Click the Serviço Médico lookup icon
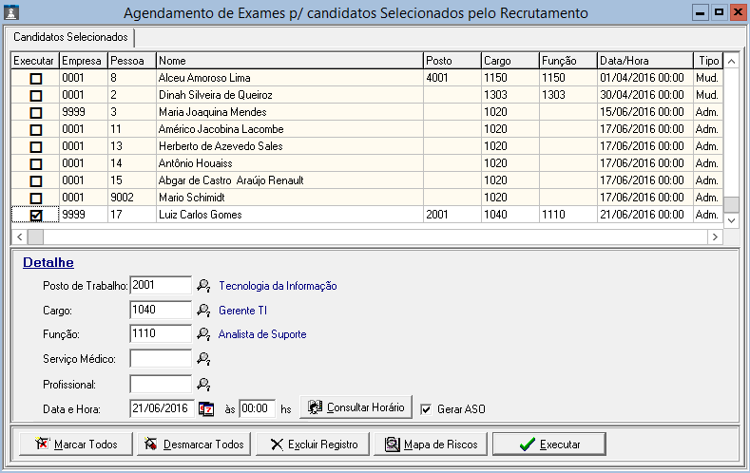The width and height of the screenshot is (750, 473). (202, 359)
